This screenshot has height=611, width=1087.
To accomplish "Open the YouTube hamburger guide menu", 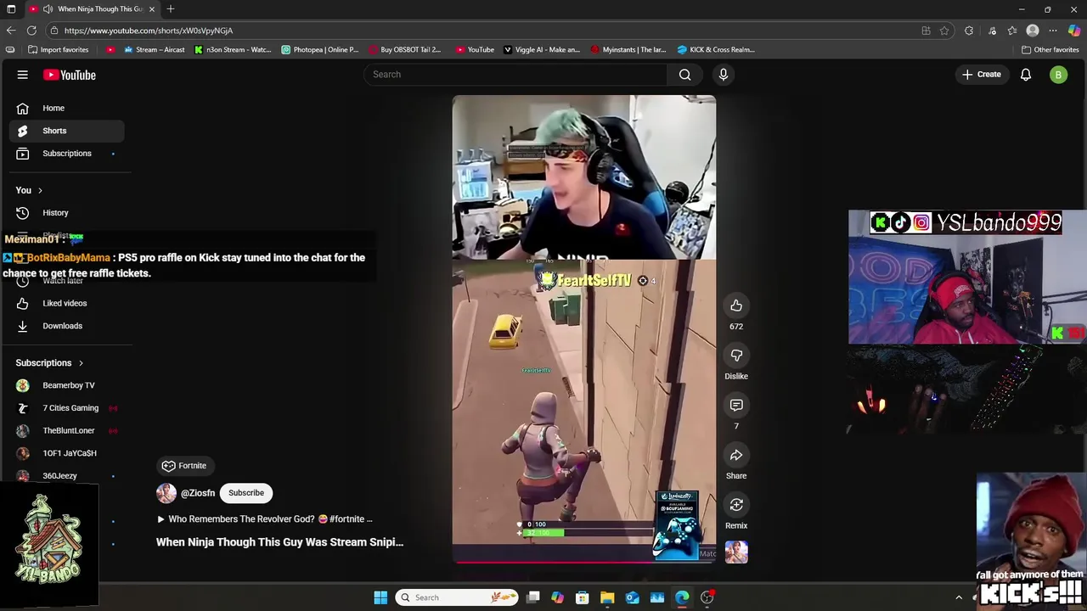I will pos(23,75).
